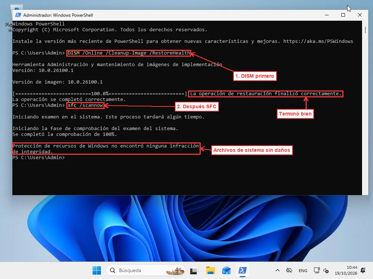Screen dimensions: 373x279
Task: Click 'Herramienta Administración y mantenimiento de imágenes' line
Action: [x=117, y=65]
